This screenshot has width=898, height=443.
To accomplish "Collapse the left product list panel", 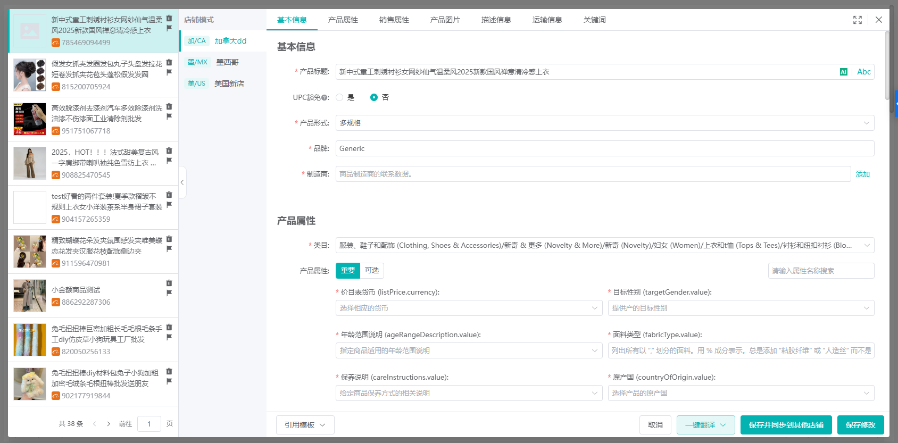I will [182, 182].
